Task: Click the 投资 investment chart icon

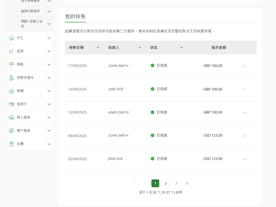Action: click(x=11, y=51)
